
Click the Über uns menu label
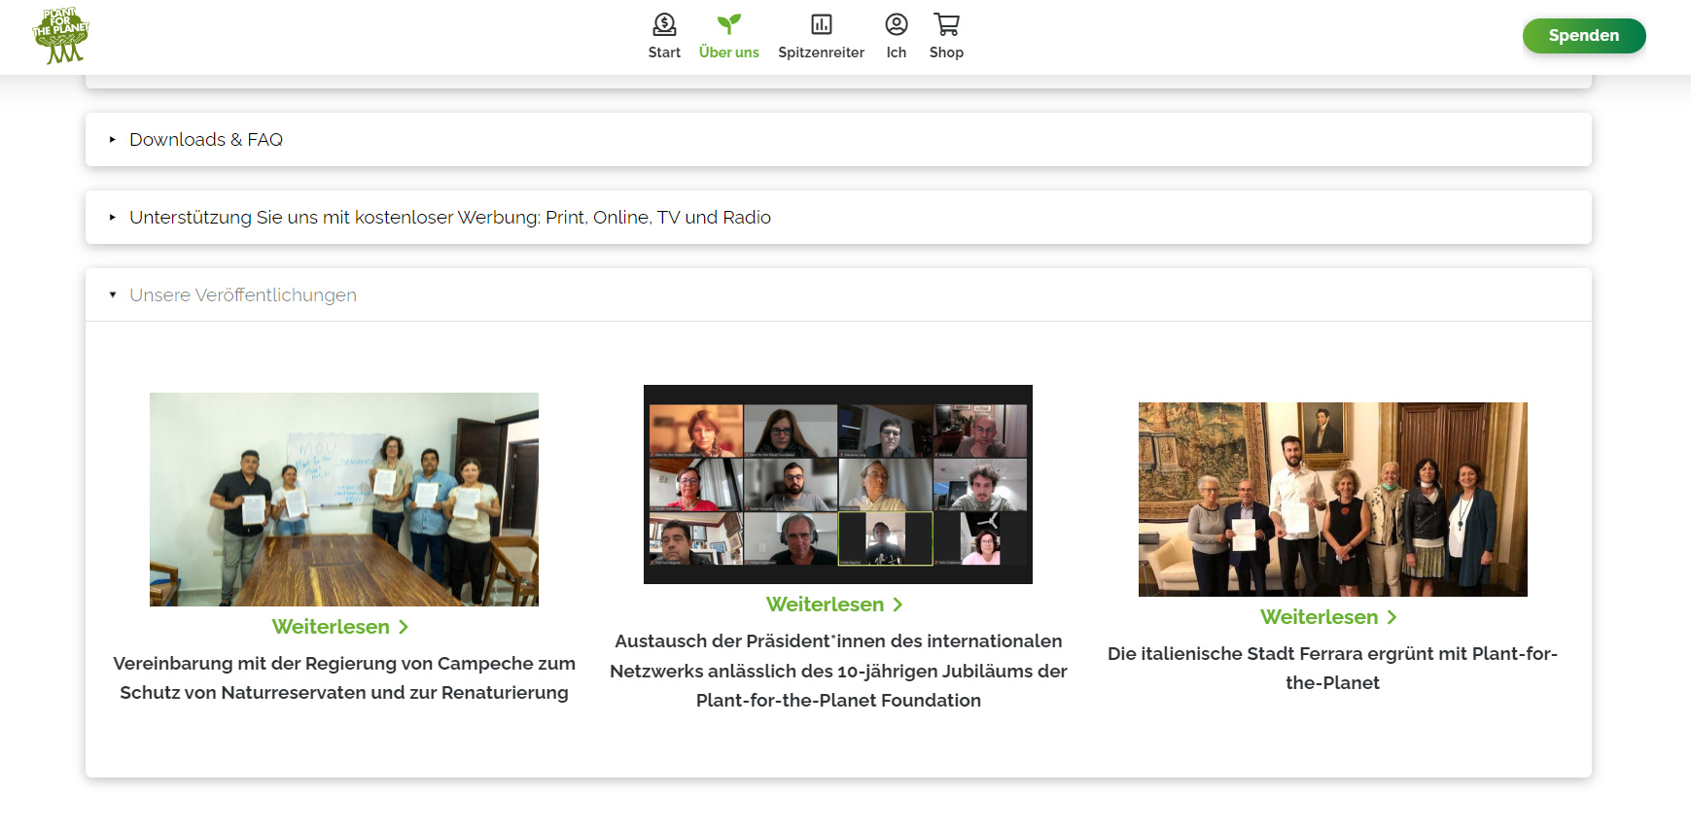tap(728, 52)
